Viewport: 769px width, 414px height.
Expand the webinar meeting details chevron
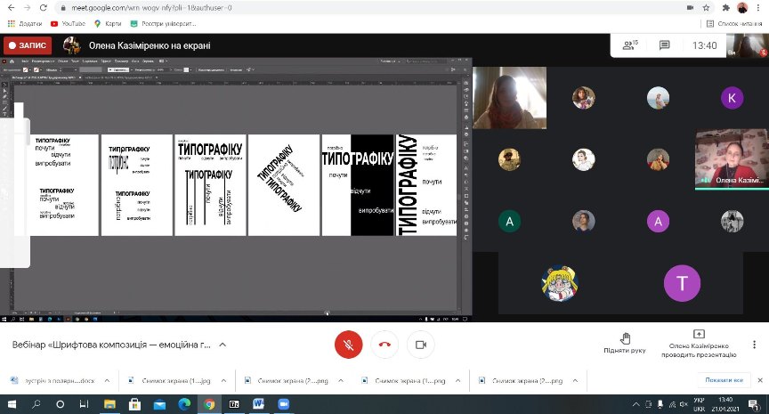(x=223, y=345)
